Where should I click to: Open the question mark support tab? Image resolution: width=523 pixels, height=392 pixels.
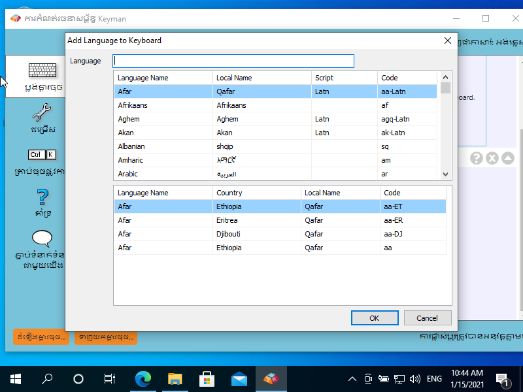point(42,203)
